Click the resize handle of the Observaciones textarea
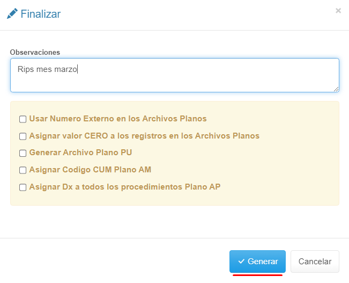 pyautogui.click(x=336, y=89)
